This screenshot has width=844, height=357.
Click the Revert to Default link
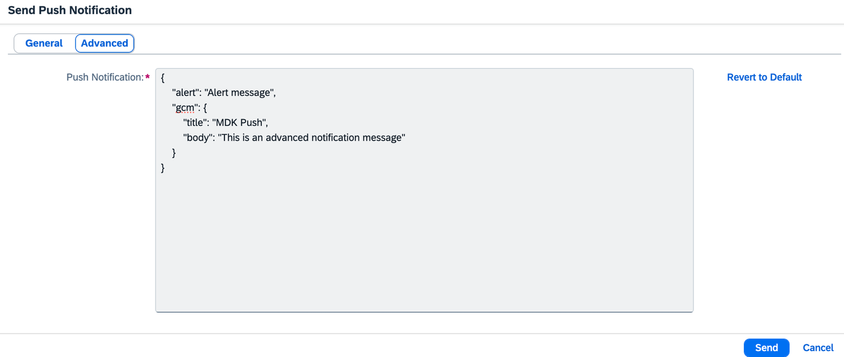764,77
